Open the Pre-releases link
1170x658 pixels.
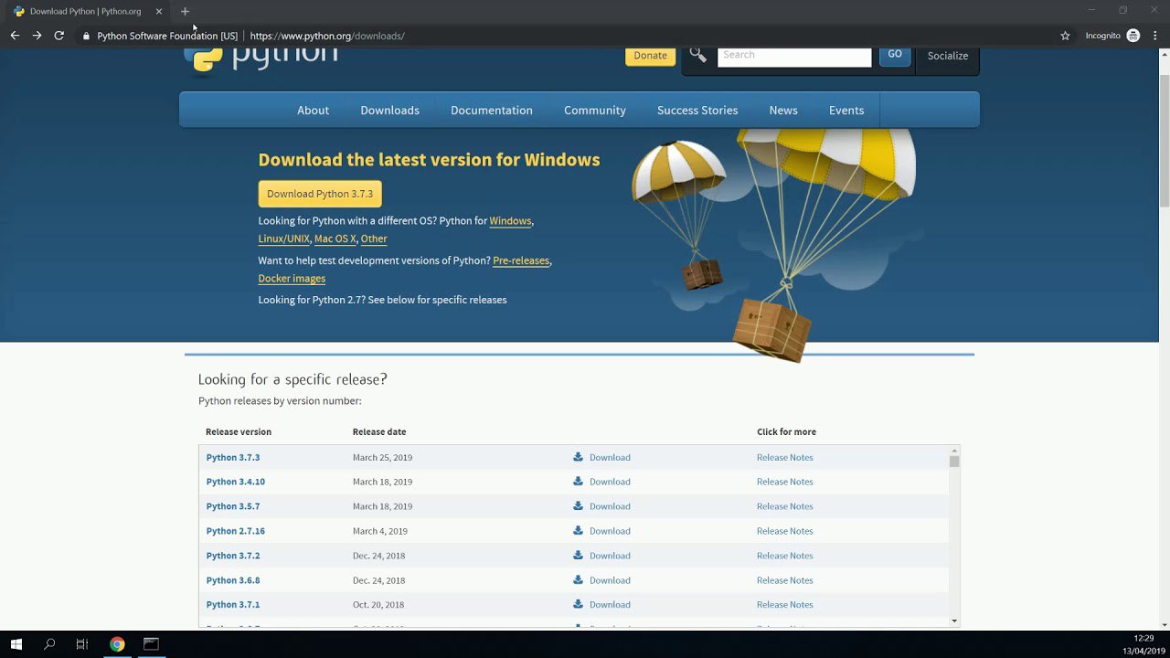521,260
